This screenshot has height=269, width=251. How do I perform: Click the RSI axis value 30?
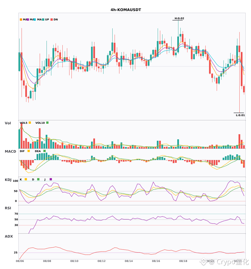tap(16, 225)
